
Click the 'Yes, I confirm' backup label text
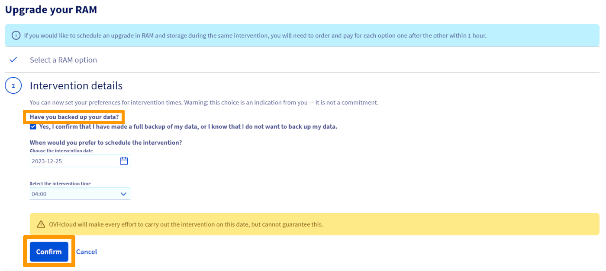coord(188,126)
